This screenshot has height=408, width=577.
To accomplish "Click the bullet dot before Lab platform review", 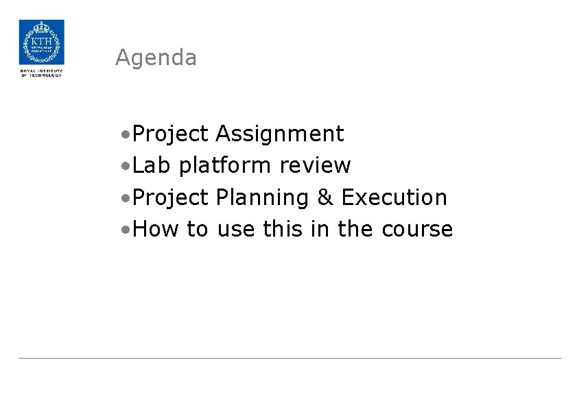I will point(123,166).
